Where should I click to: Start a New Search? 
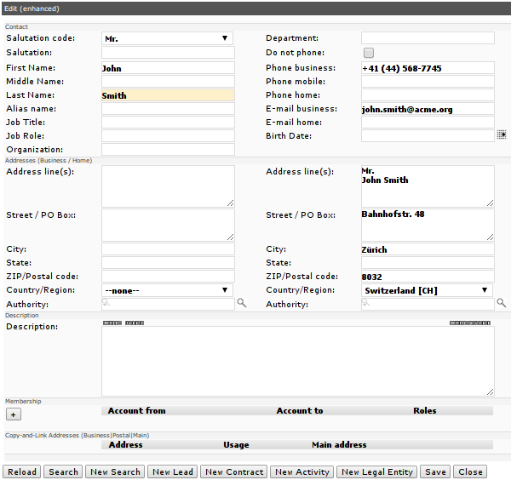[x=115, y=471]
